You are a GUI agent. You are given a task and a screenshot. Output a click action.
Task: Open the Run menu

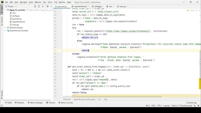pyautogui.click(x=45, y=2)
